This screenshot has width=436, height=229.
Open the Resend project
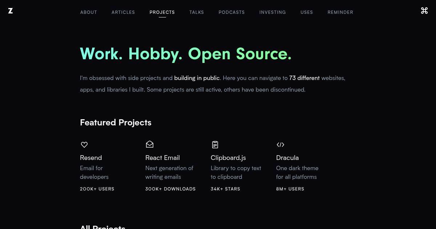91,158
